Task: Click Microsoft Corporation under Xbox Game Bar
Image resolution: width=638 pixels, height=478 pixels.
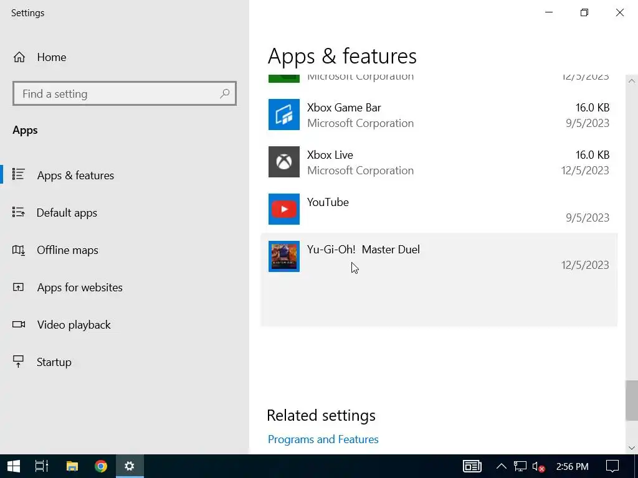Action: pos(361,124)
